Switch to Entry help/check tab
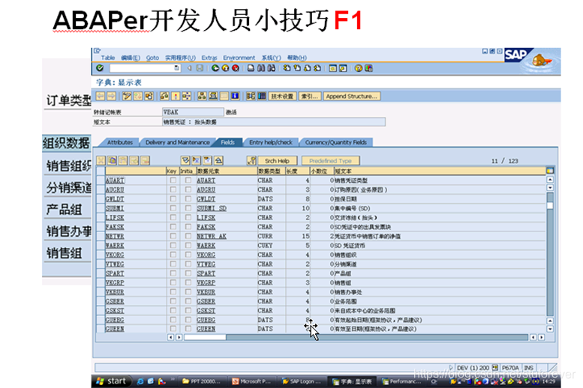583x388 pixels. (x=271, y=142)
